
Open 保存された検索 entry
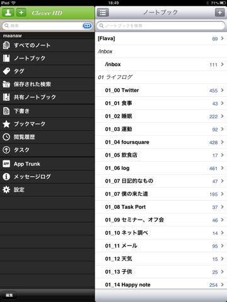[x=47, y=84]
